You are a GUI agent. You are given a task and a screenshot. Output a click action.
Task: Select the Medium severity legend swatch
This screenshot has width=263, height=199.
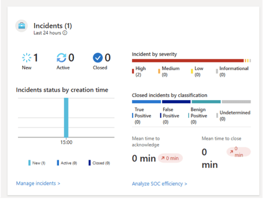tap(159, 71)
